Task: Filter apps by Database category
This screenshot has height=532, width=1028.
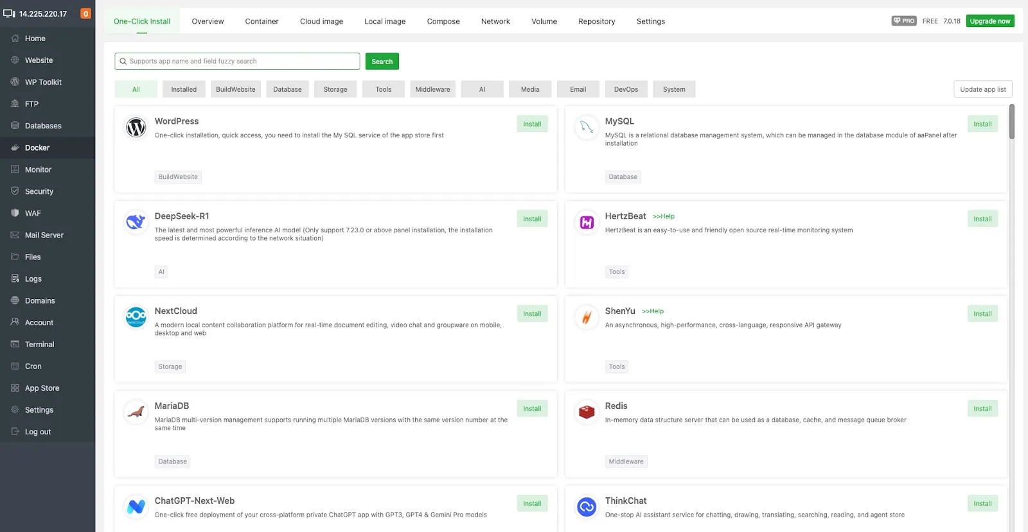Action: point(287,89)
